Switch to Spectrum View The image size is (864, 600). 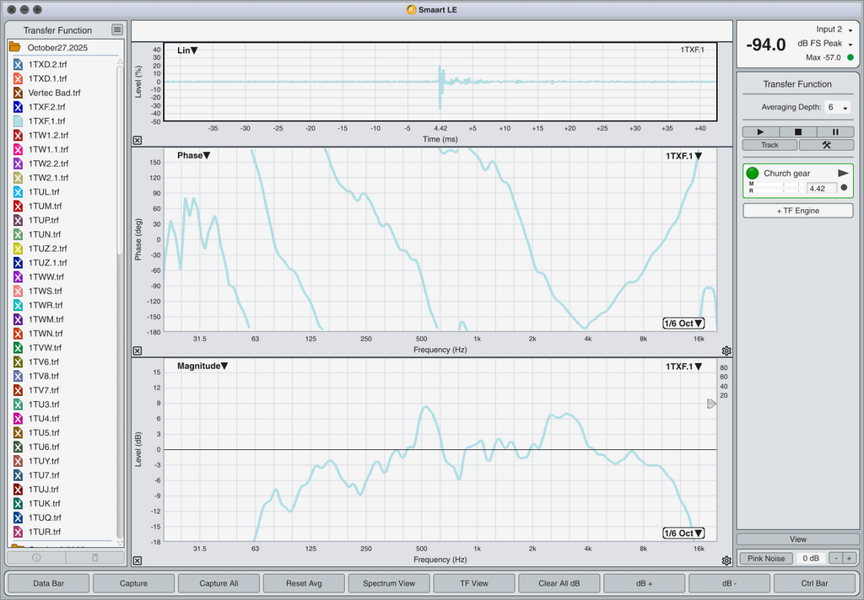389,583
